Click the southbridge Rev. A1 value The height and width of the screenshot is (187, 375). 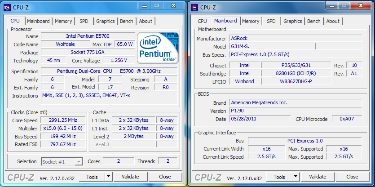354,73
